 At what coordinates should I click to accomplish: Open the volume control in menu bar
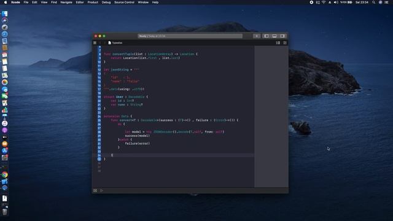(336, 2)
